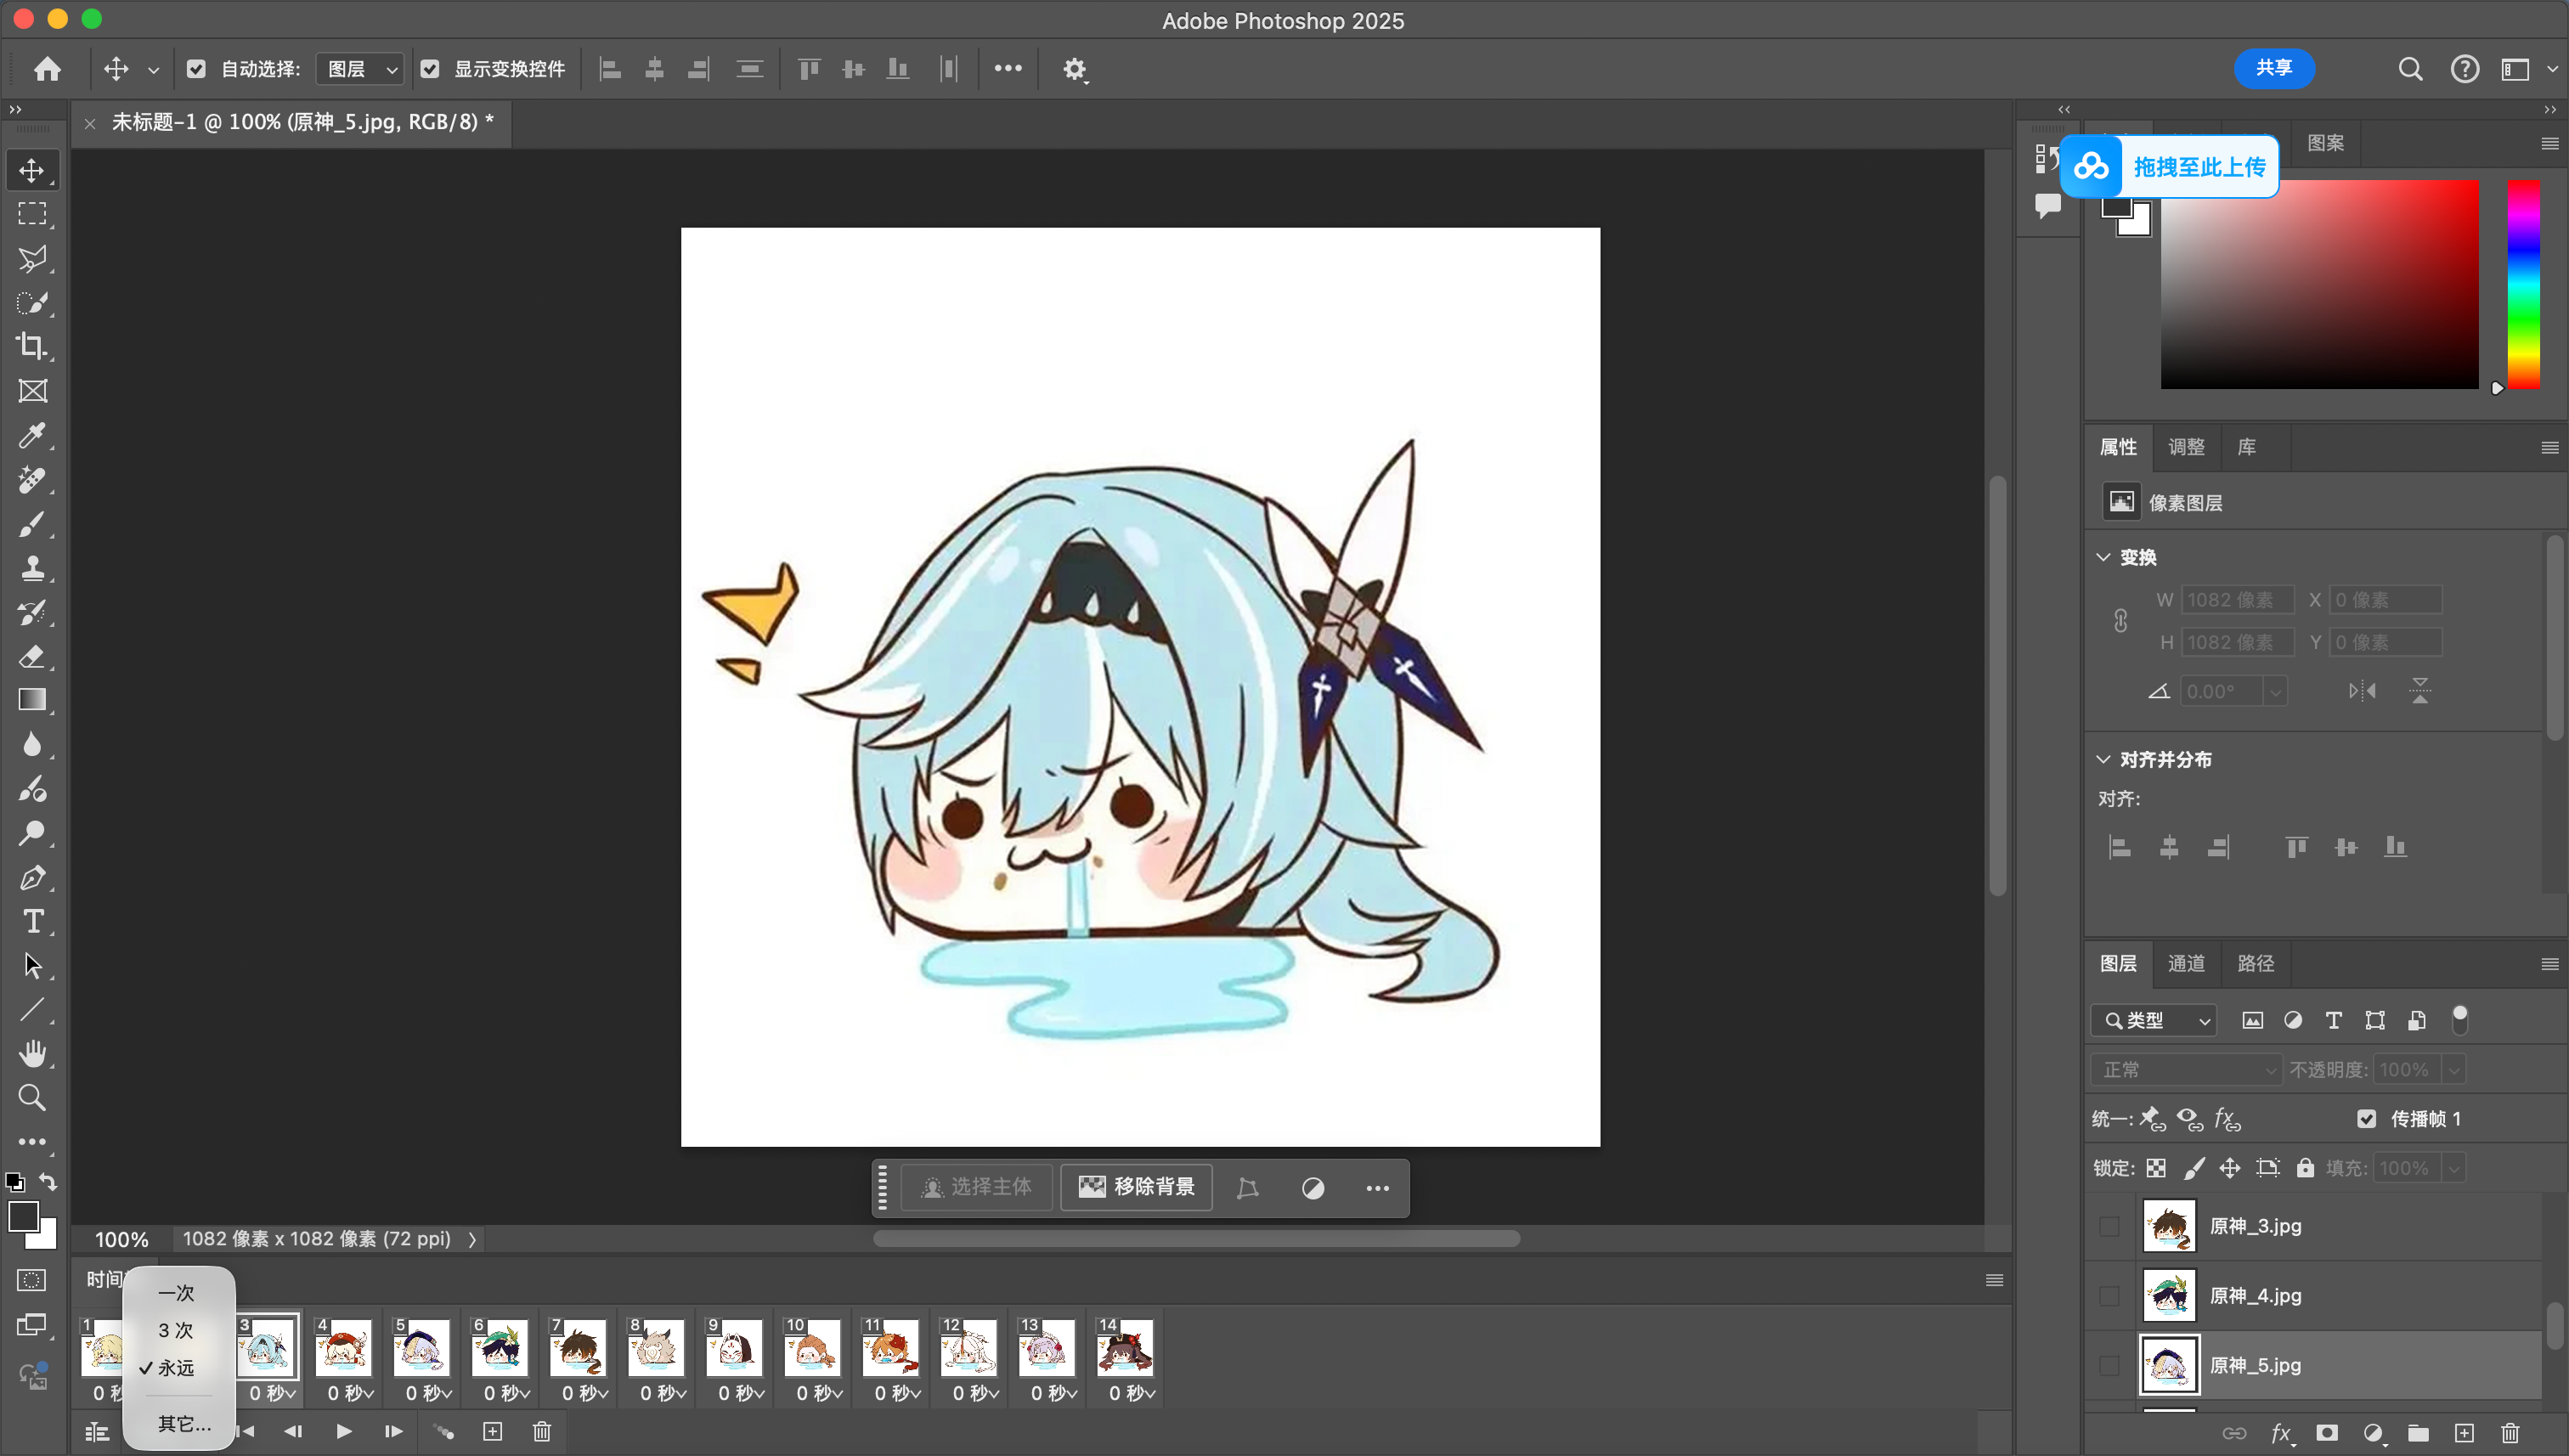Open frame 4 delay 0 秒 dropdown
2569x1456 pixels.
[350, 1393]
